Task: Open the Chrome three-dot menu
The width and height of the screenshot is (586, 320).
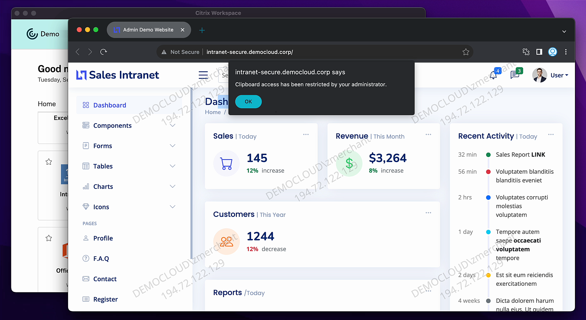Action: [x=566, y=52]
